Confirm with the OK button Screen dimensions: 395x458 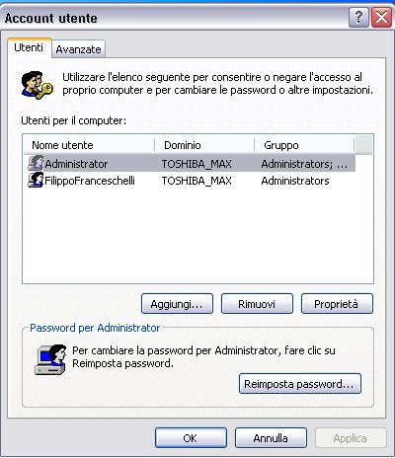click(191, 438)
